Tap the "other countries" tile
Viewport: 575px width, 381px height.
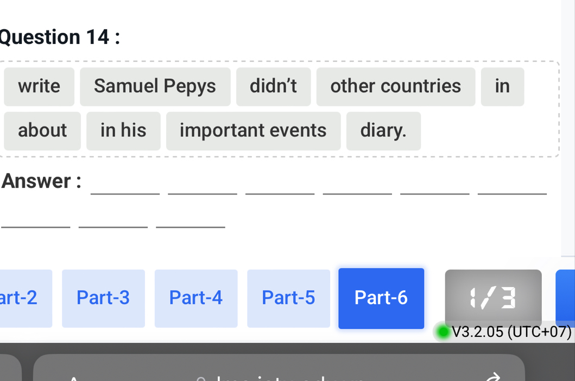click(x=395, y=86)
